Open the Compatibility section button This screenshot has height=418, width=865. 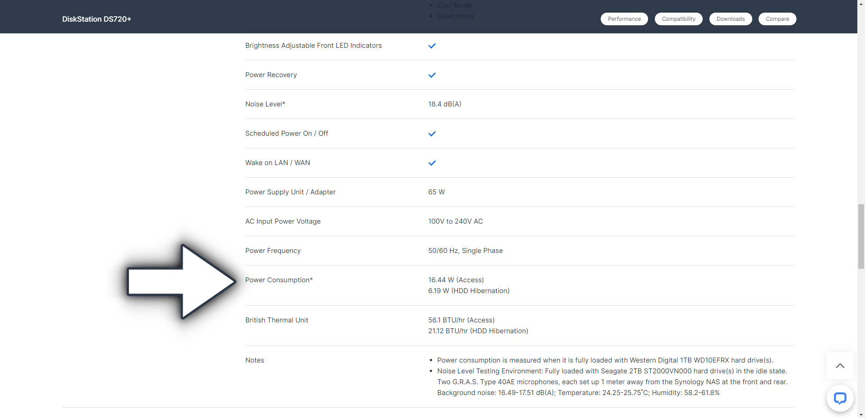tap(679, 19)
